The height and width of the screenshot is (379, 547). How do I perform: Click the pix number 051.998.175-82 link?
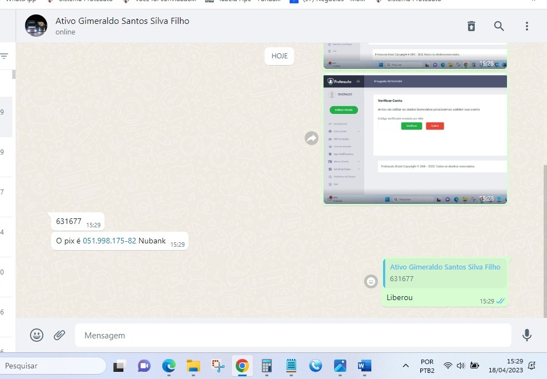110,241
